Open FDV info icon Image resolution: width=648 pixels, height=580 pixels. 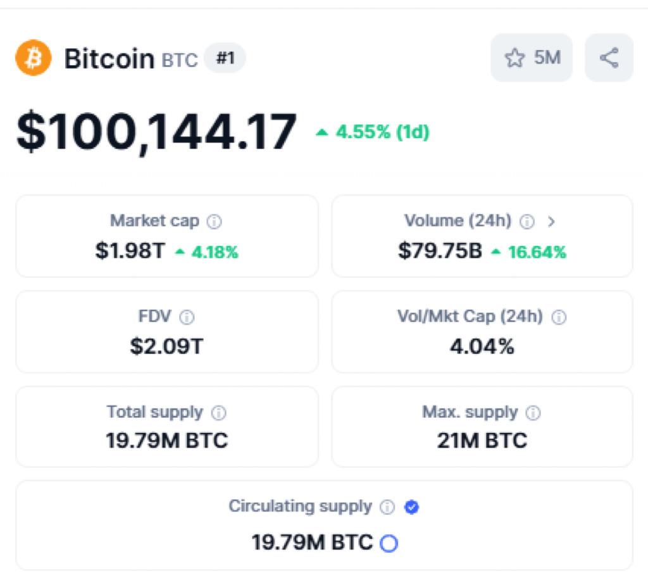[x=187, y=317]
